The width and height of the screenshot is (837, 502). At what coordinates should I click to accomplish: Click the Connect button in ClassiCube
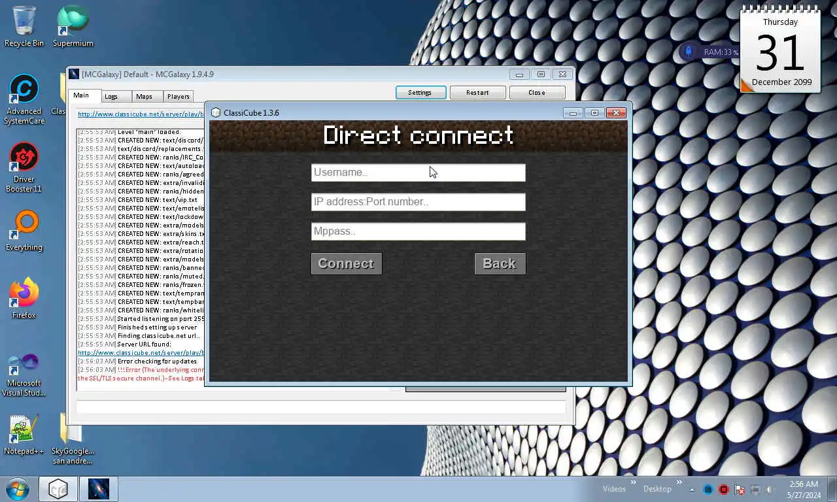coord(346,263)
